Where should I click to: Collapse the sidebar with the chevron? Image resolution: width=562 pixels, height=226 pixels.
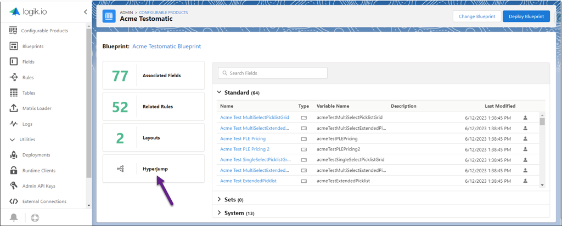tap(85, 12)
